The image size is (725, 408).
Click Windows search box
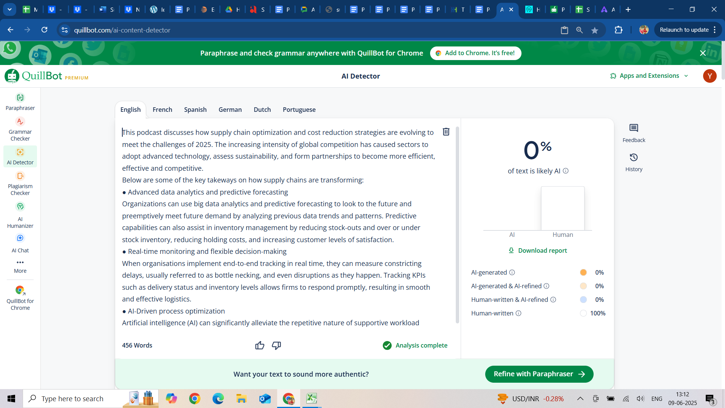pos(91,399)
